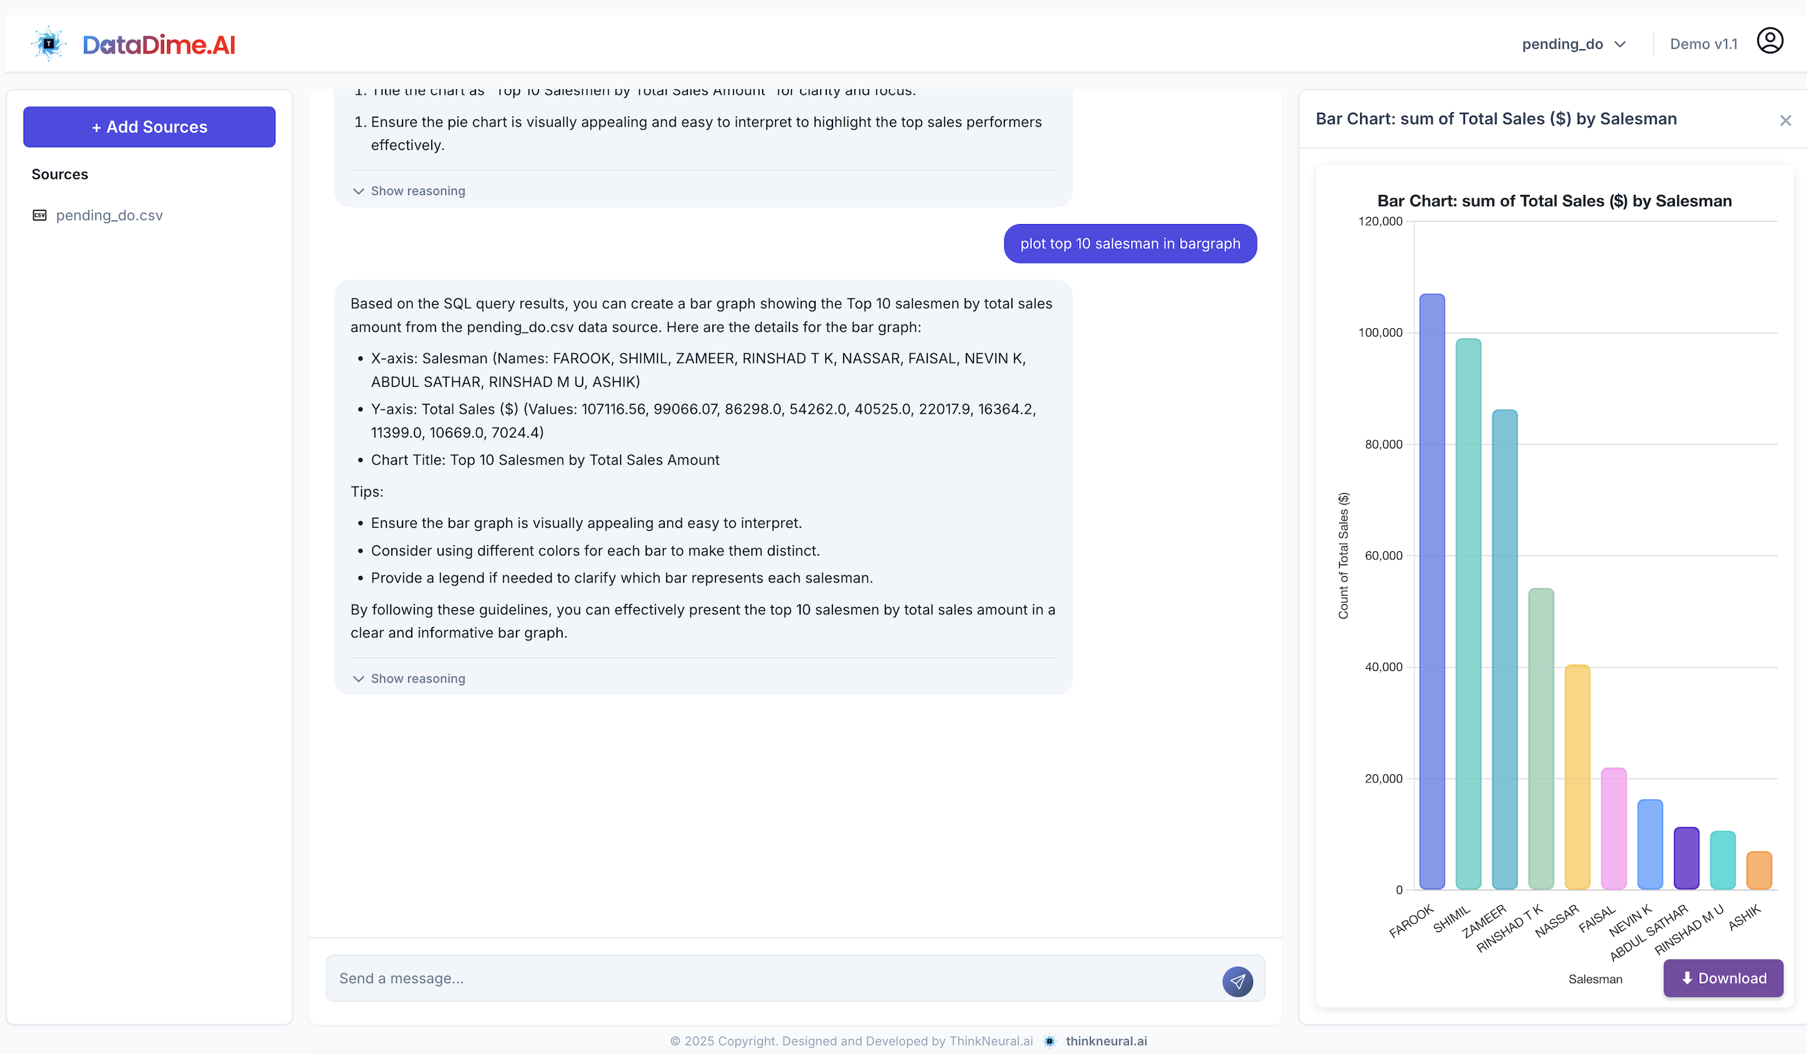1807x1054 pixels.
Task: Click the Demo v1.1 label
Action: [x=1704, y=43]
